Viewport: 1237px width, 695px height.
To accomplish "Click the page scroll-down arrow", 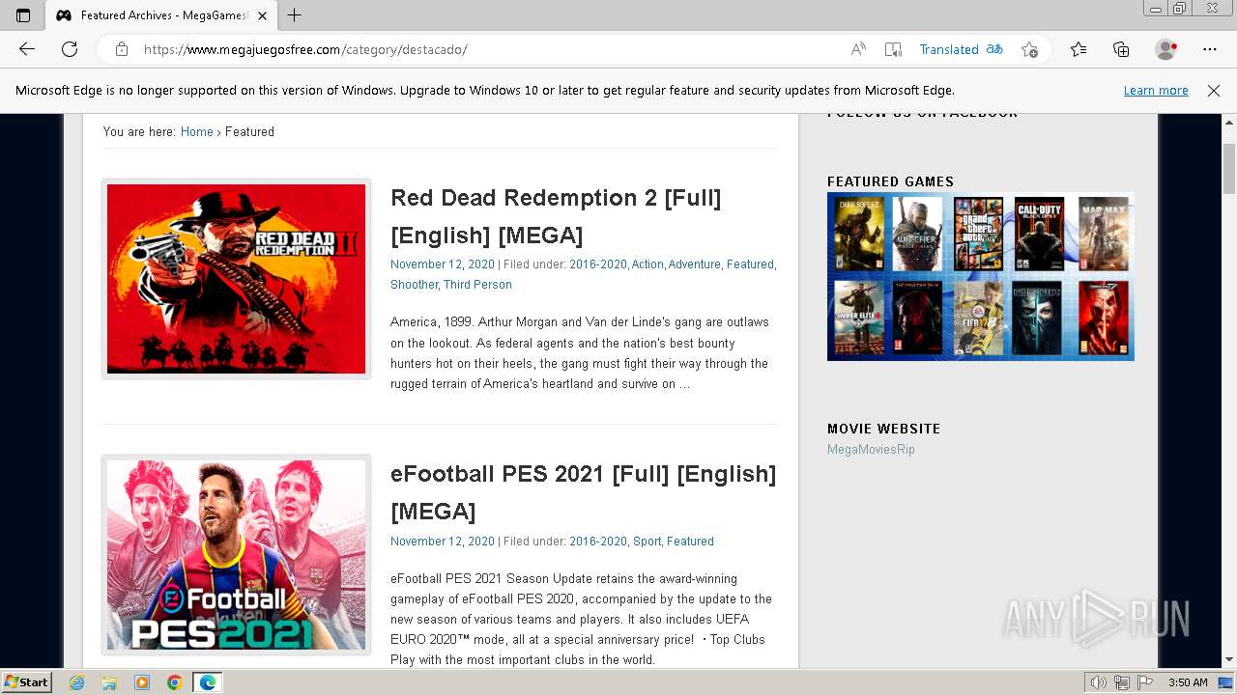I will 1229,659.
